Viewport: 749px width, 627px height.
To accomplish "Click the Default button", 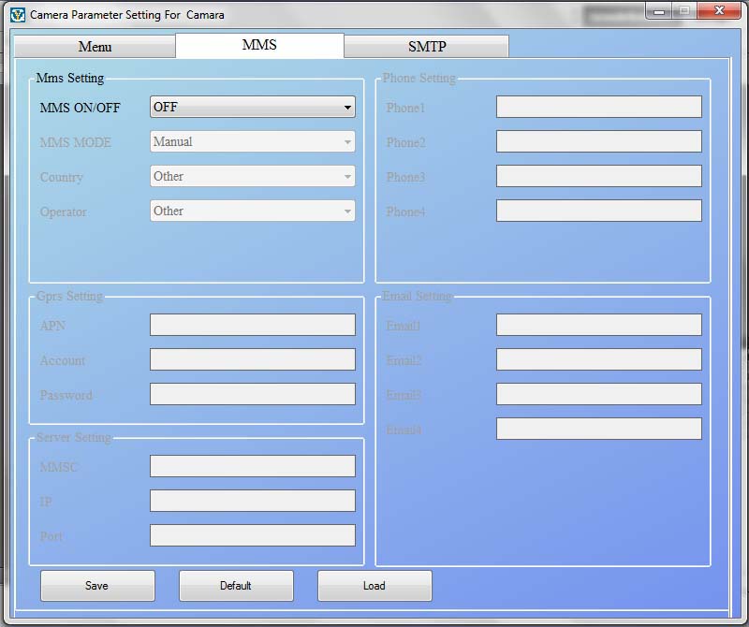I will 236,586.
